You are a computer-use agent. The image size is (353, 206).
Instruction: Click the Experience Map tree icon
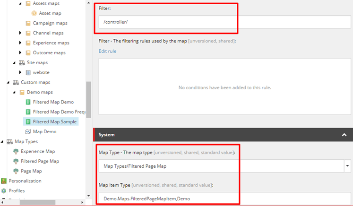pyautogui.click(x=16, y=151)
